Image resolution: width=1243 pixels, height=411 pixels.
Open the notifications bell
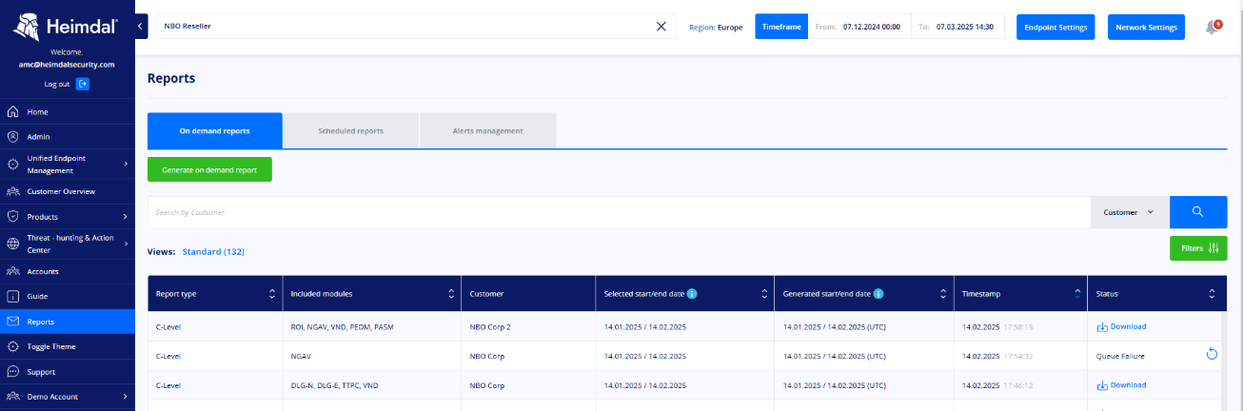1213,27
